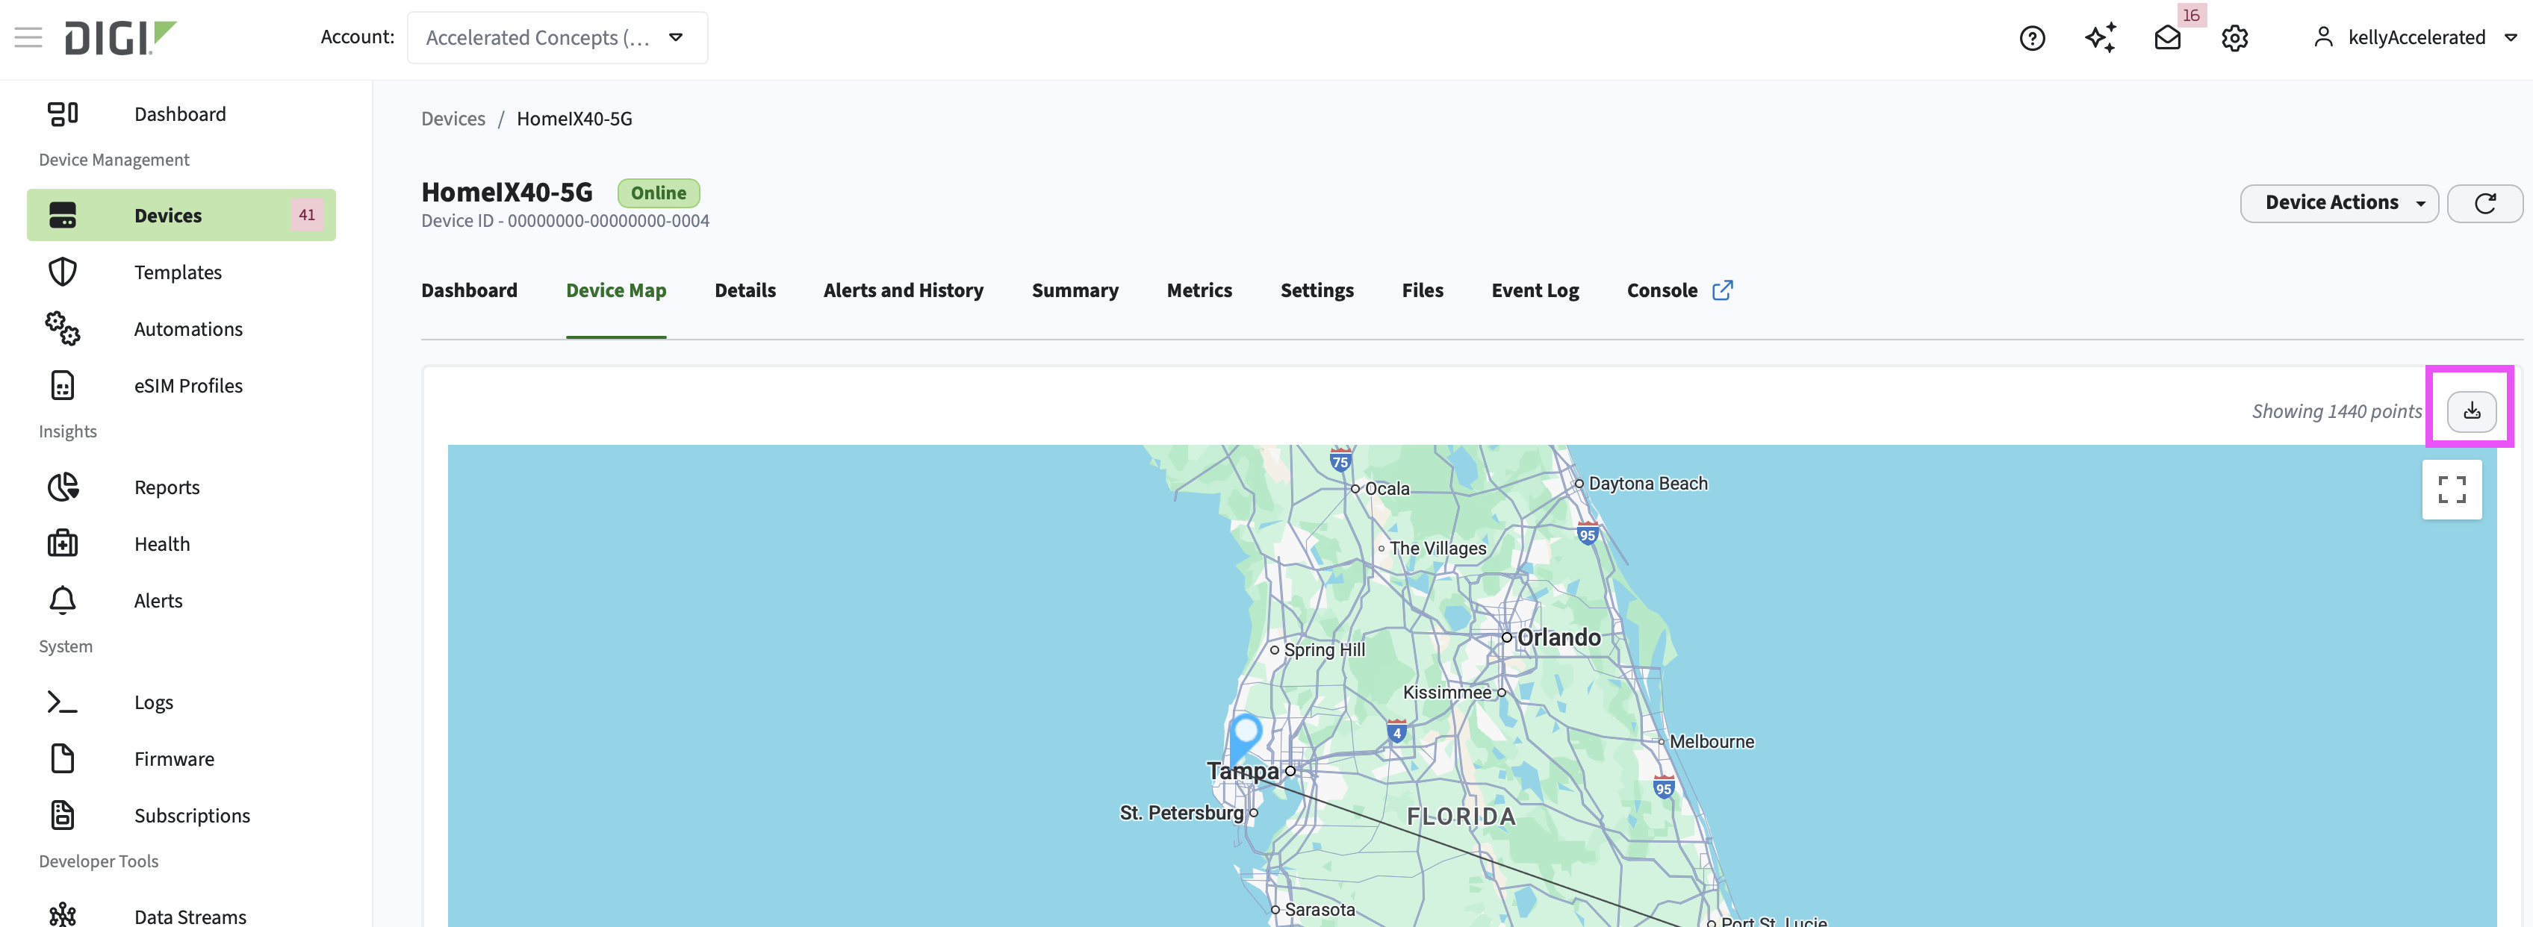
Task: Open the help question mark icon
Action: pos(2031,38)
